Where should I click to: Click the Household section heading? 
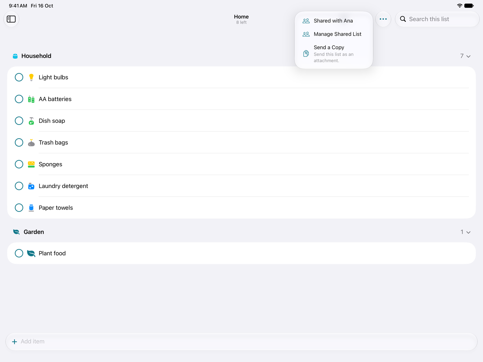(x=36, y=56)
